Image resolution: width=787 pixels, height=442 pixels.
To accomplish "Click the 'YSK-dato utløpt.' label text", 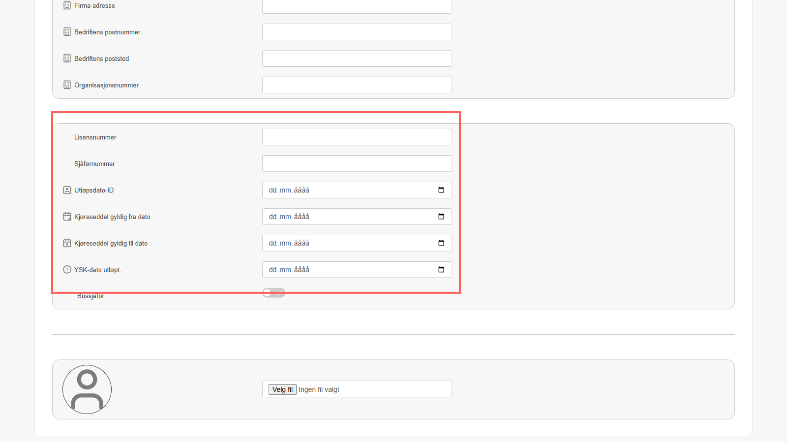I will coord(97,270).
